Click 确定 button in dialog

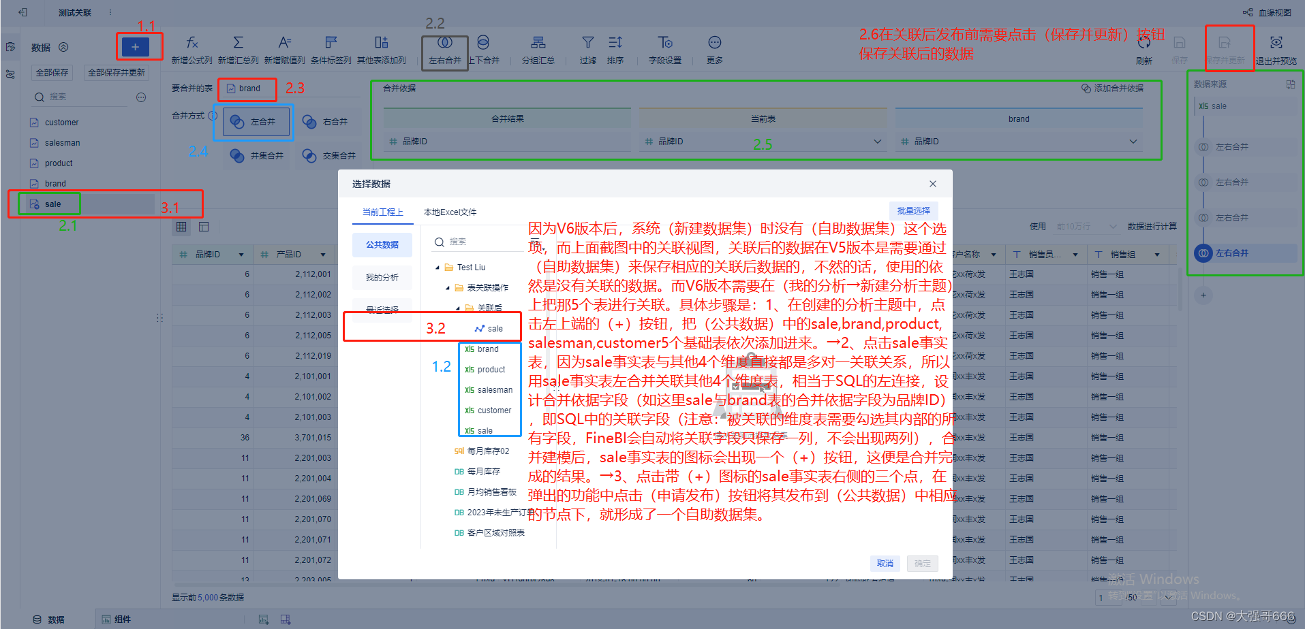pos(923,564)
